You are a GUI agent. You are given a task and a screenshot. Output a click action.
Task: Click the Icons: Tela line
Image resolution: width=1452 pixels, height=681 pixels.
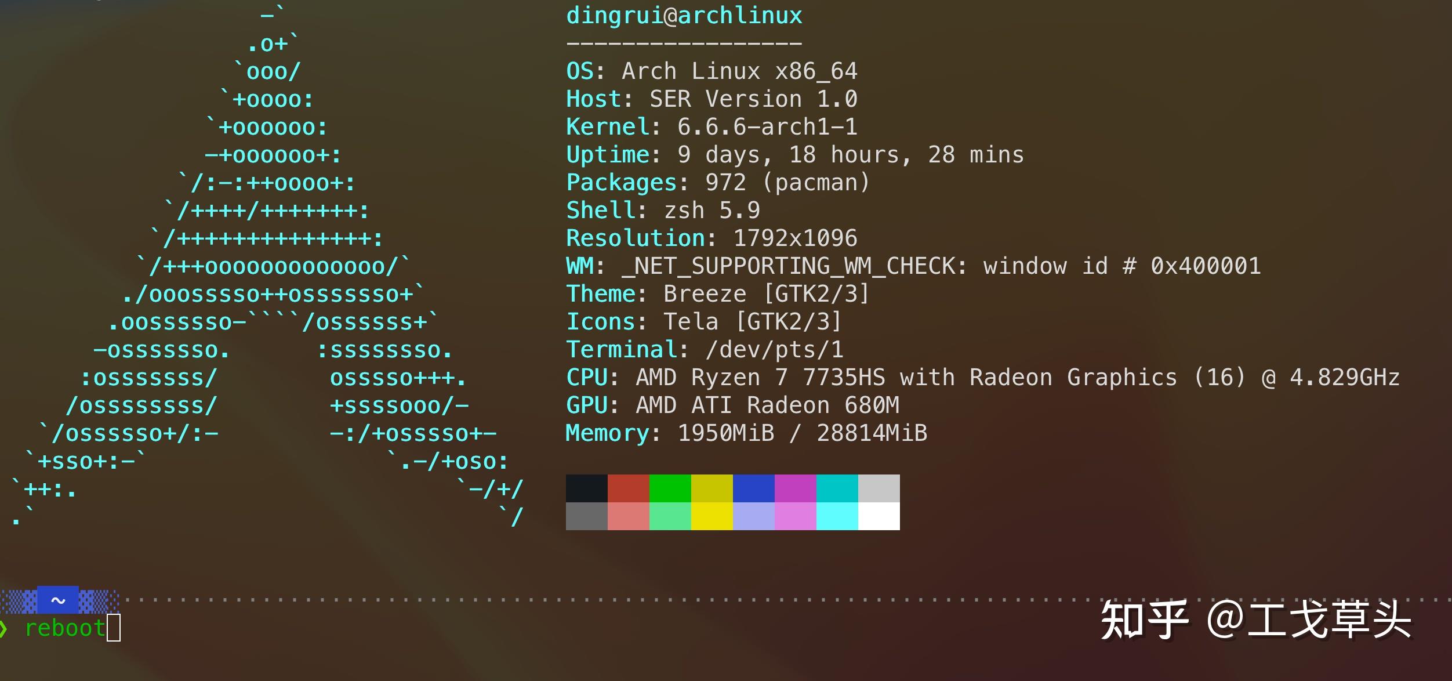tap(704, 322)
